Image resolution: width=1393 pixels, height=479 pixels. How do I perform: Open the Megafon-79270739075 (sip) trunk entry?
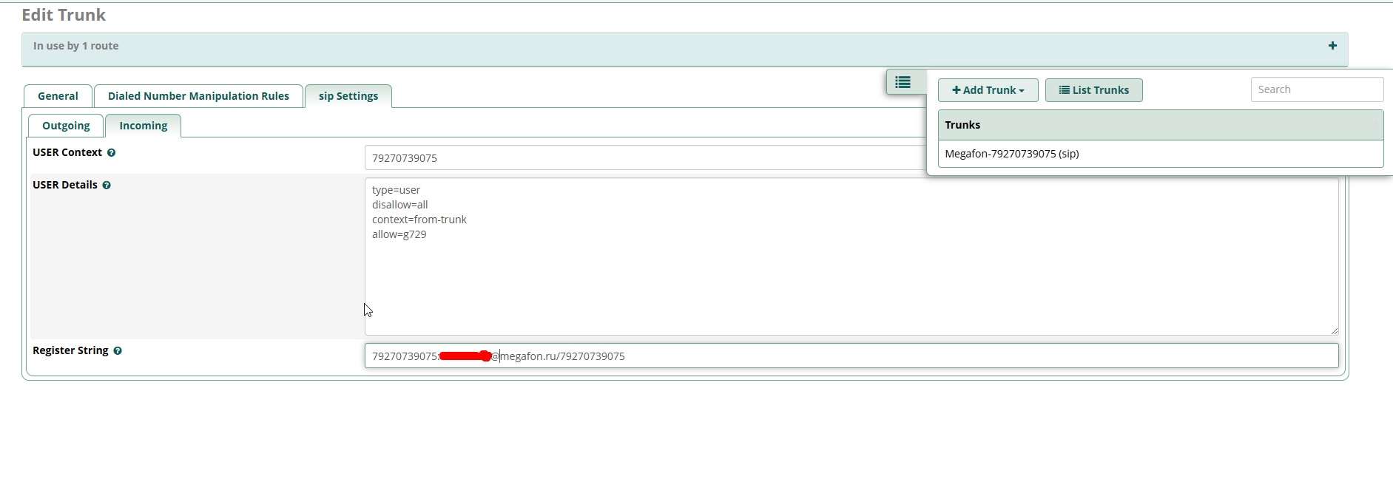pos(1012,154)
